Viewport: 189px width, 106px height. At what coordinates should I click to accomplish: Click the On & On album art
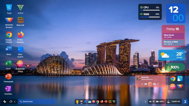point(139,78)
